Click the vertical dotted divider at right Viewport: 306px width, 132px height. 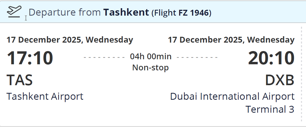301,74
